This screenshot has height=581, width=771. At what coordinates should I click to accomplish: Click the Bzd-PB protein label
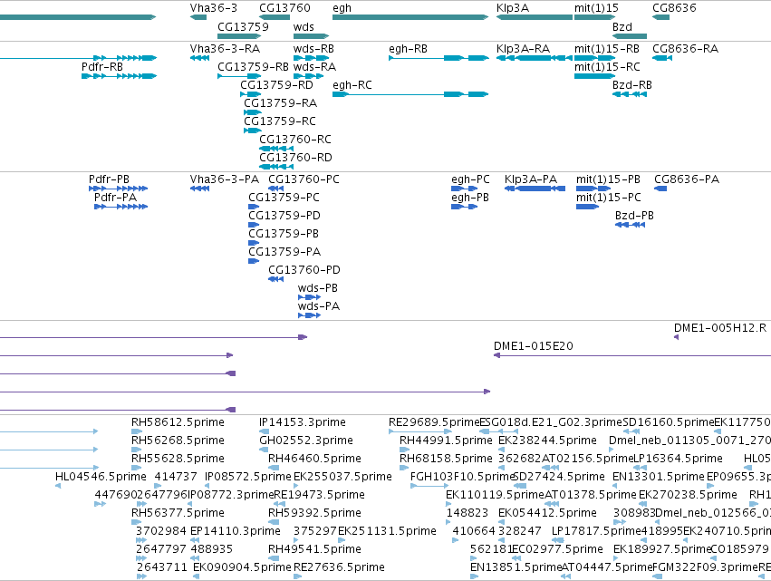click(634, 216)
